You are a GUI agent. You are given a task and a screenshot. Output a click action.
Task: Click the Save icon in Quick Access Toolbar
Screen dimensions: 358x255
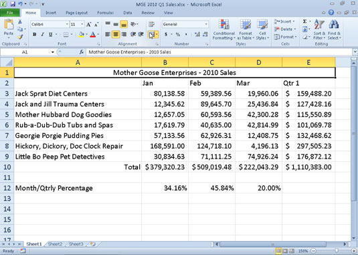pyautogui.click(x=13, y=4)
